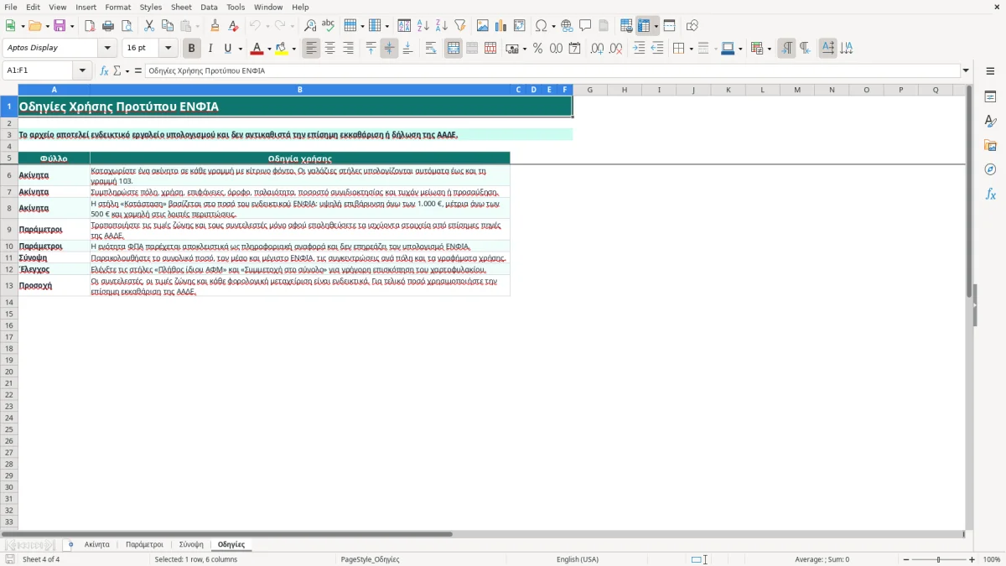Click the 100% zoom level
Viewport: 1006px width, 566px height.
pos(992,559)
